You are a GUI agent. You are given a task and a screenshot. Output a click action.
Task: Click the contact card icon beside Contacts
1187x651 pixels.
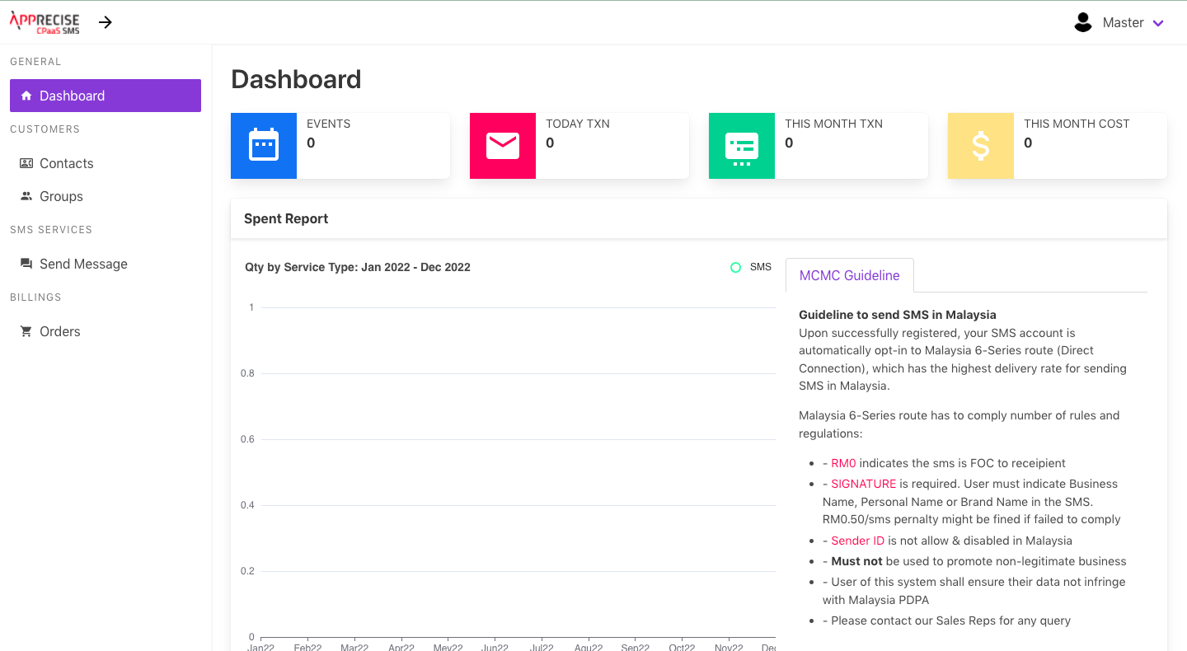pyautogui.click(x=26, y=163)
